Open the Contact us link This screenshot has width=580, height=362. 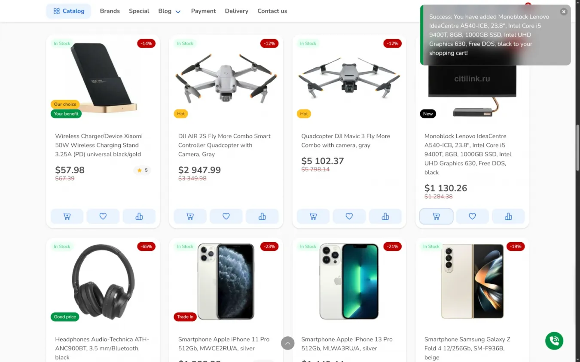pyautogui.click(x=272, y=11)
